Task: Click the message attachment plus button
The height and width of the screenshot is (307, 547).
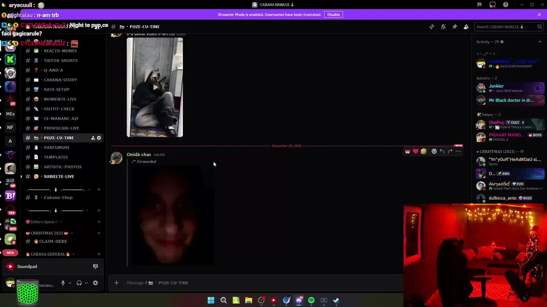Action: click(x=116, y=283)
